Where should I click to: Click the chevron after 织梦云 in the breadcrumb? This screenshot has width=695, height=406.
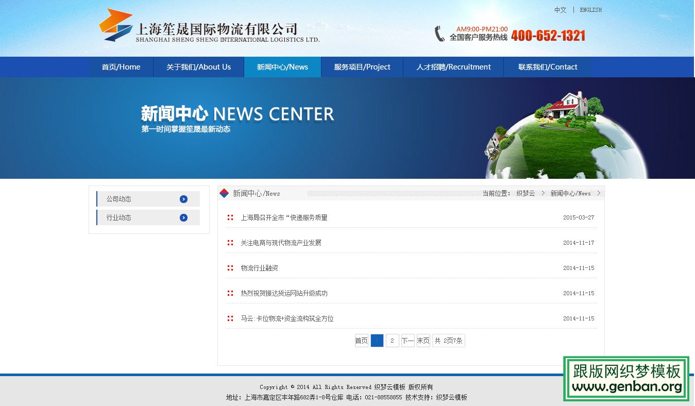click(542, 193)
